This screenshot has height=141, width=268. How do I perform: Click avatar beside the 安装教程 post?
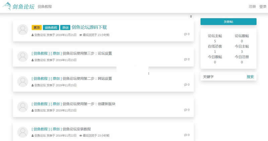point(22,132)
